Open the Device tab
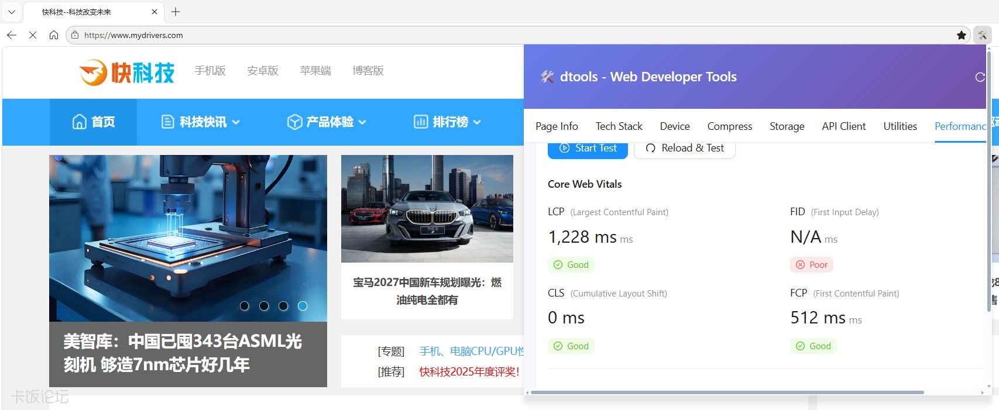The image size is (999, 410). tap(675, 126)
